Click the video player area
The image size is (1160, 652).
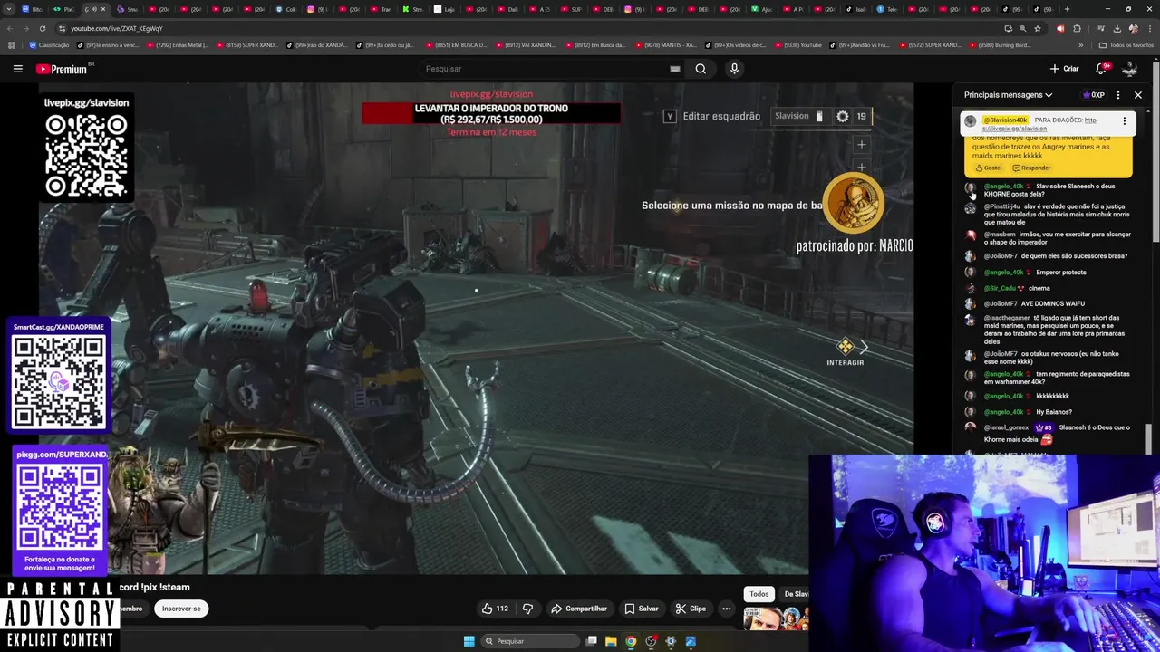476,329
